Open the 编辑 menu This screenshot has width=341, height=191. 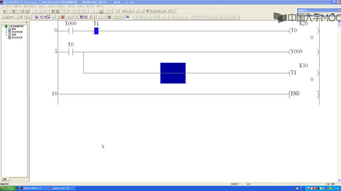(x=18, y=6)
